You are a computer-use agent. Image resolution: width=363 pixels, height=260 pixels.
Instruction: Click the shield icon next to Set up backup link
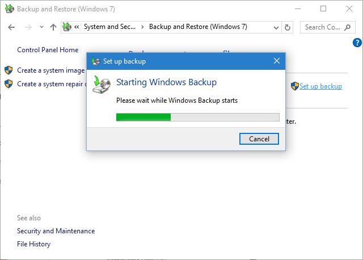(x=295, y=86)
